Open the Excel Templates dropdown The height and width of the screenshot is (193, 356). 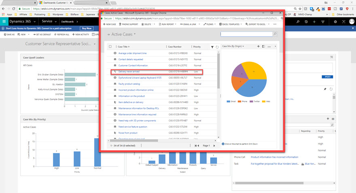click(241, 24)
